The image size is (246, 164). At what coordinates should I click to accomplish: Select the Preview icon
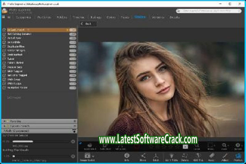coord(238,156)
